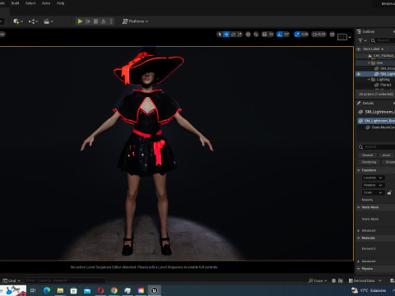Select the Plane3 actor in Outliner
The image size is (395, 296).
click(x=385, y=85)
